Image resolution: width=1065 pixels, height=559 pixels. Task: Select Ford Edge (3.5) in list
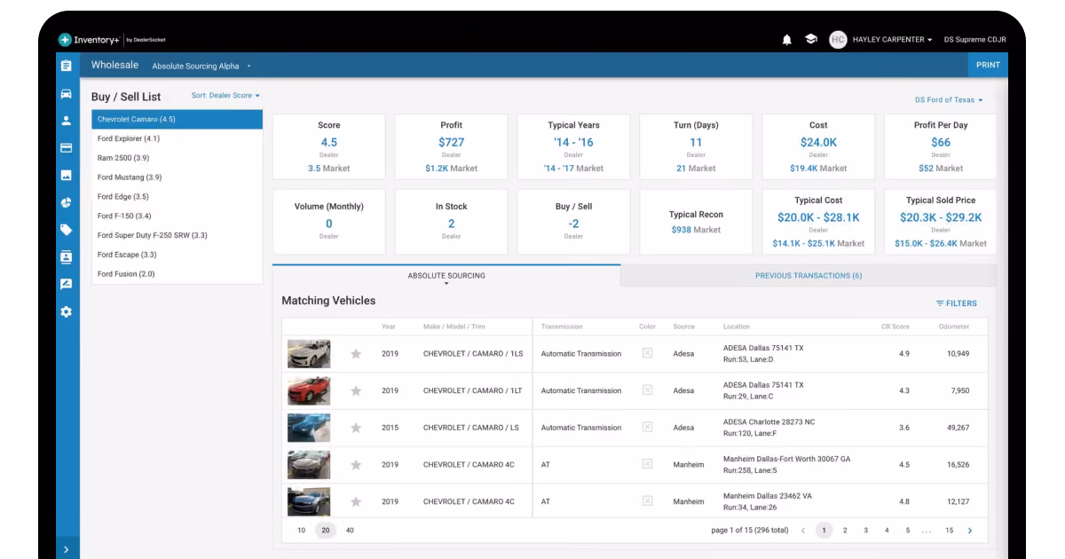coord(177,197)
